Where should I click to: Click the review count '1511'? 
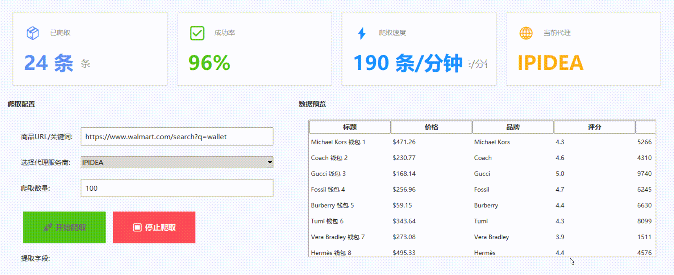(644, 237)
